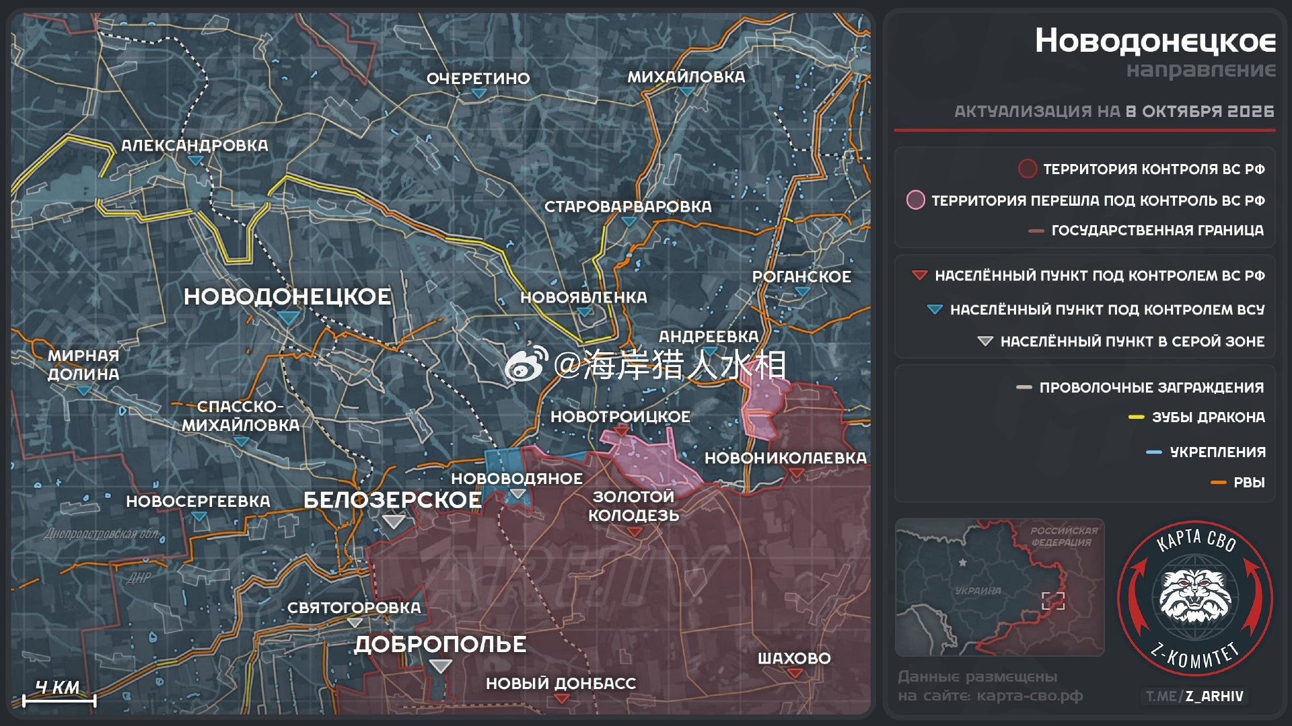This screenshot has width=1292, height=726.
Task: Click the orange РВЫ legend line
Action: click(1218, 483)
